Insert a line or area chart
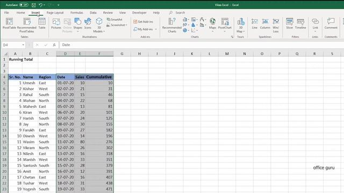344x193 pixels. pyautogui.click(x=185, y=25)
